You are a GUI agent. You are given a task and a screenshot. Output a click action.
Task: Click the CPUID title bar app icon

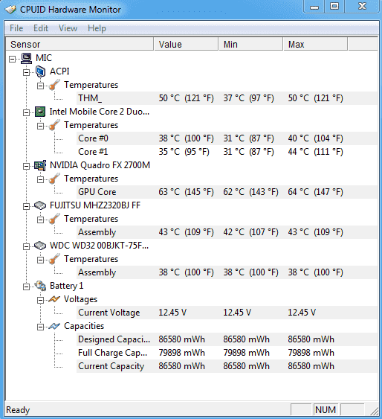tap(11, 10)
